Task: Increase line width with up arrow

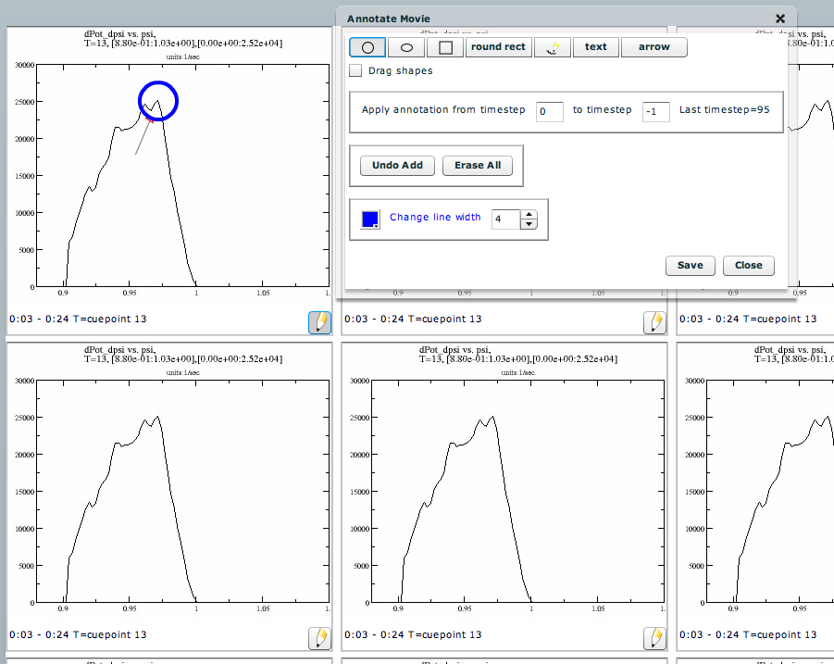Action: 529,215
